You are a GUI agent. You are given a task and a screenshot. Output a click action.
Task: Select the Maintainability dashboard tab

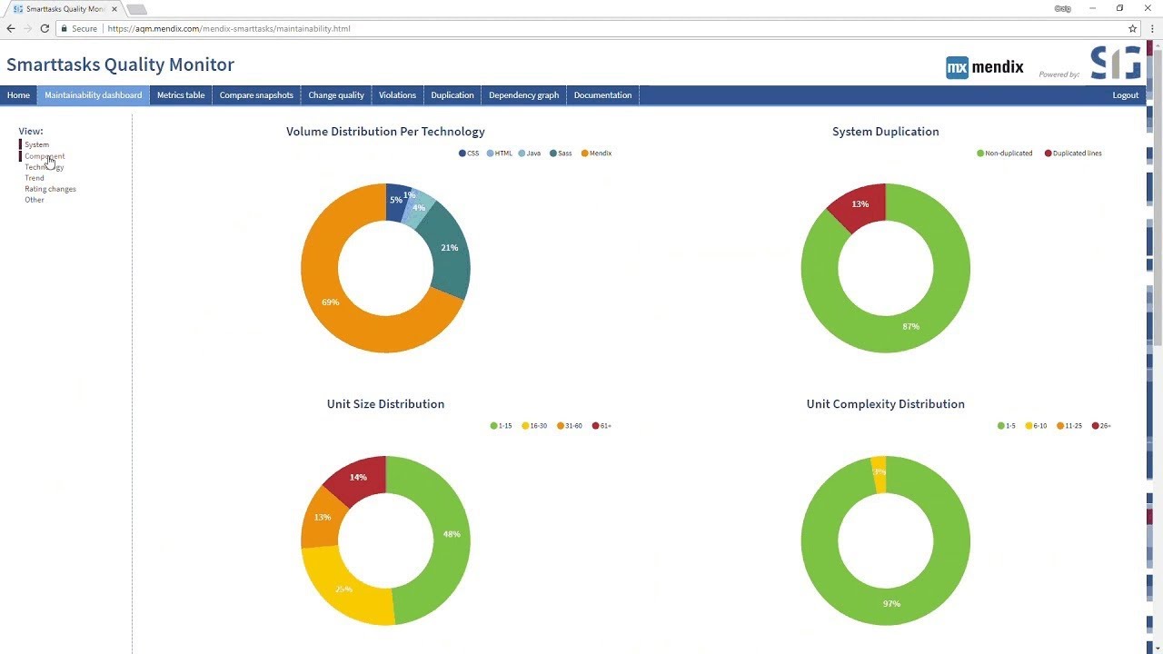click(x=94, y=95)
